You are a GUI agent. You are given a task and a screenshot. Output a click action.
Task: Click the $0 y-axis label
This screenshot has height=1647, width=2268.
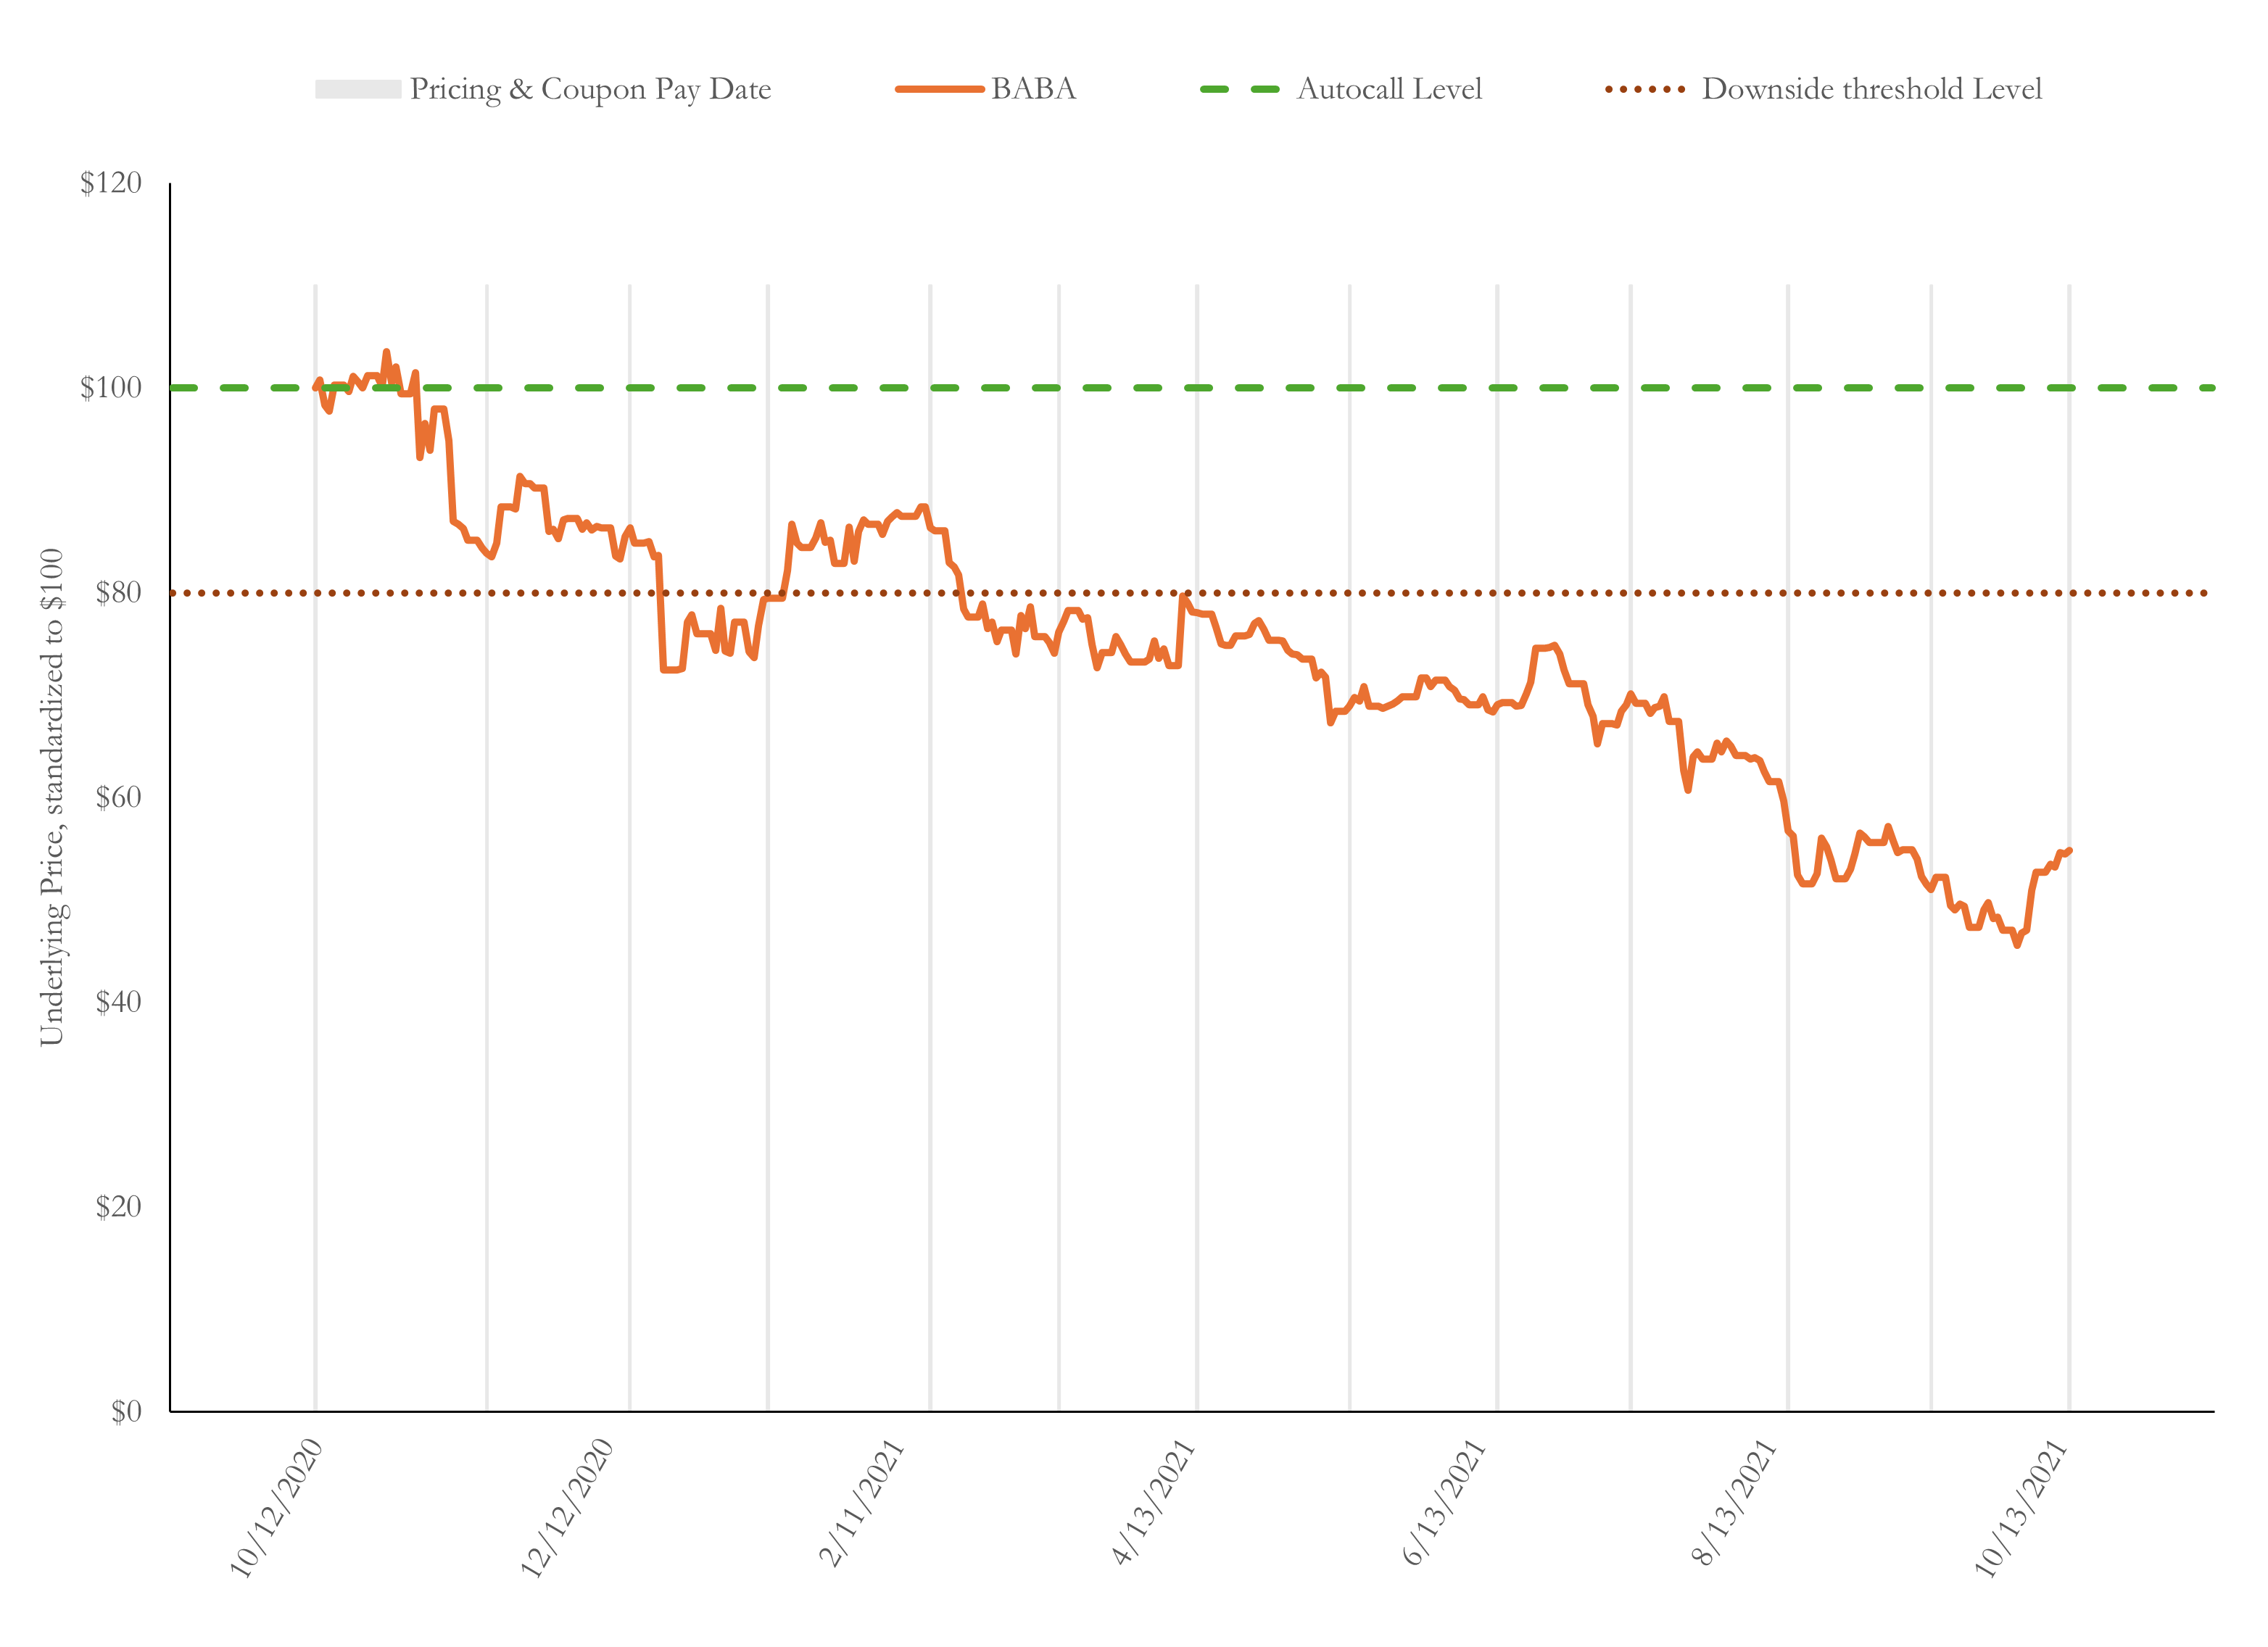pos(126,1411)
